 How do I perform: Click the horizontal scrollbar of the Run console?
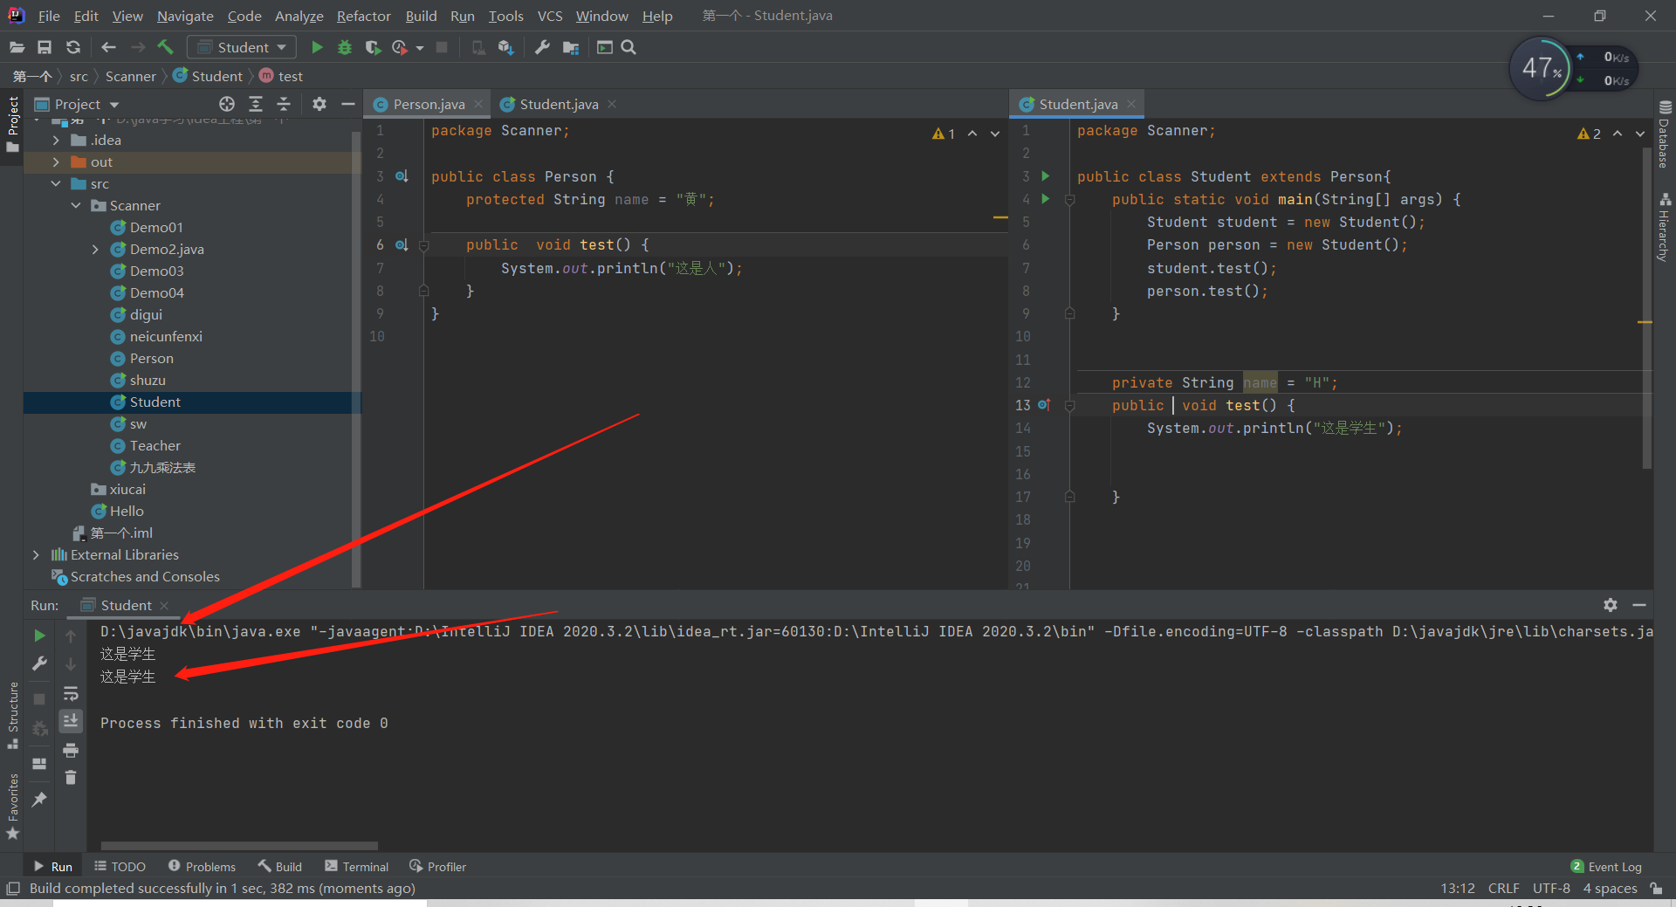(239, 845)
